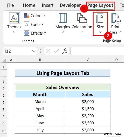Click the fx insert function icon
The width and height of the screenshot is (124, 137).
pyautogui.click(x=65, y=51)
